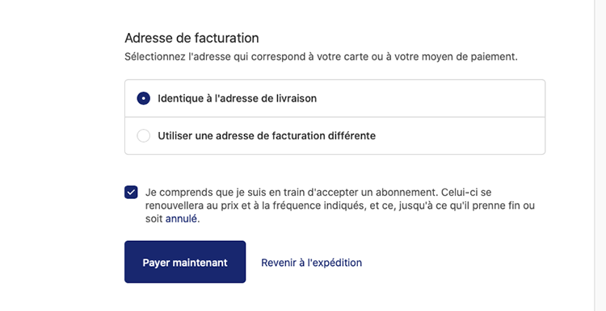
Task: Click the "Payer maintenant" button
Action: 185,262
